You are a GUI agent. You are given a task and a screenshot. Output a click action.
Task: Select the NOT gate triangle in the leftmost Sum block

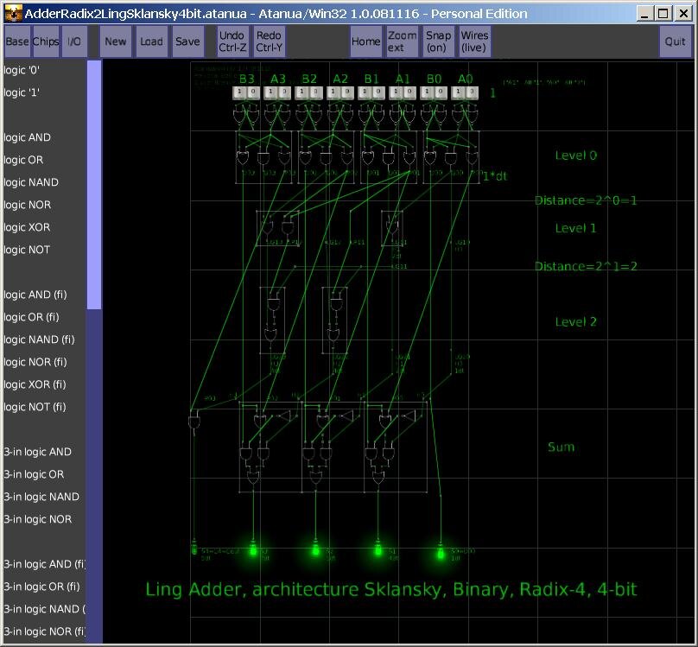point(284,416)
